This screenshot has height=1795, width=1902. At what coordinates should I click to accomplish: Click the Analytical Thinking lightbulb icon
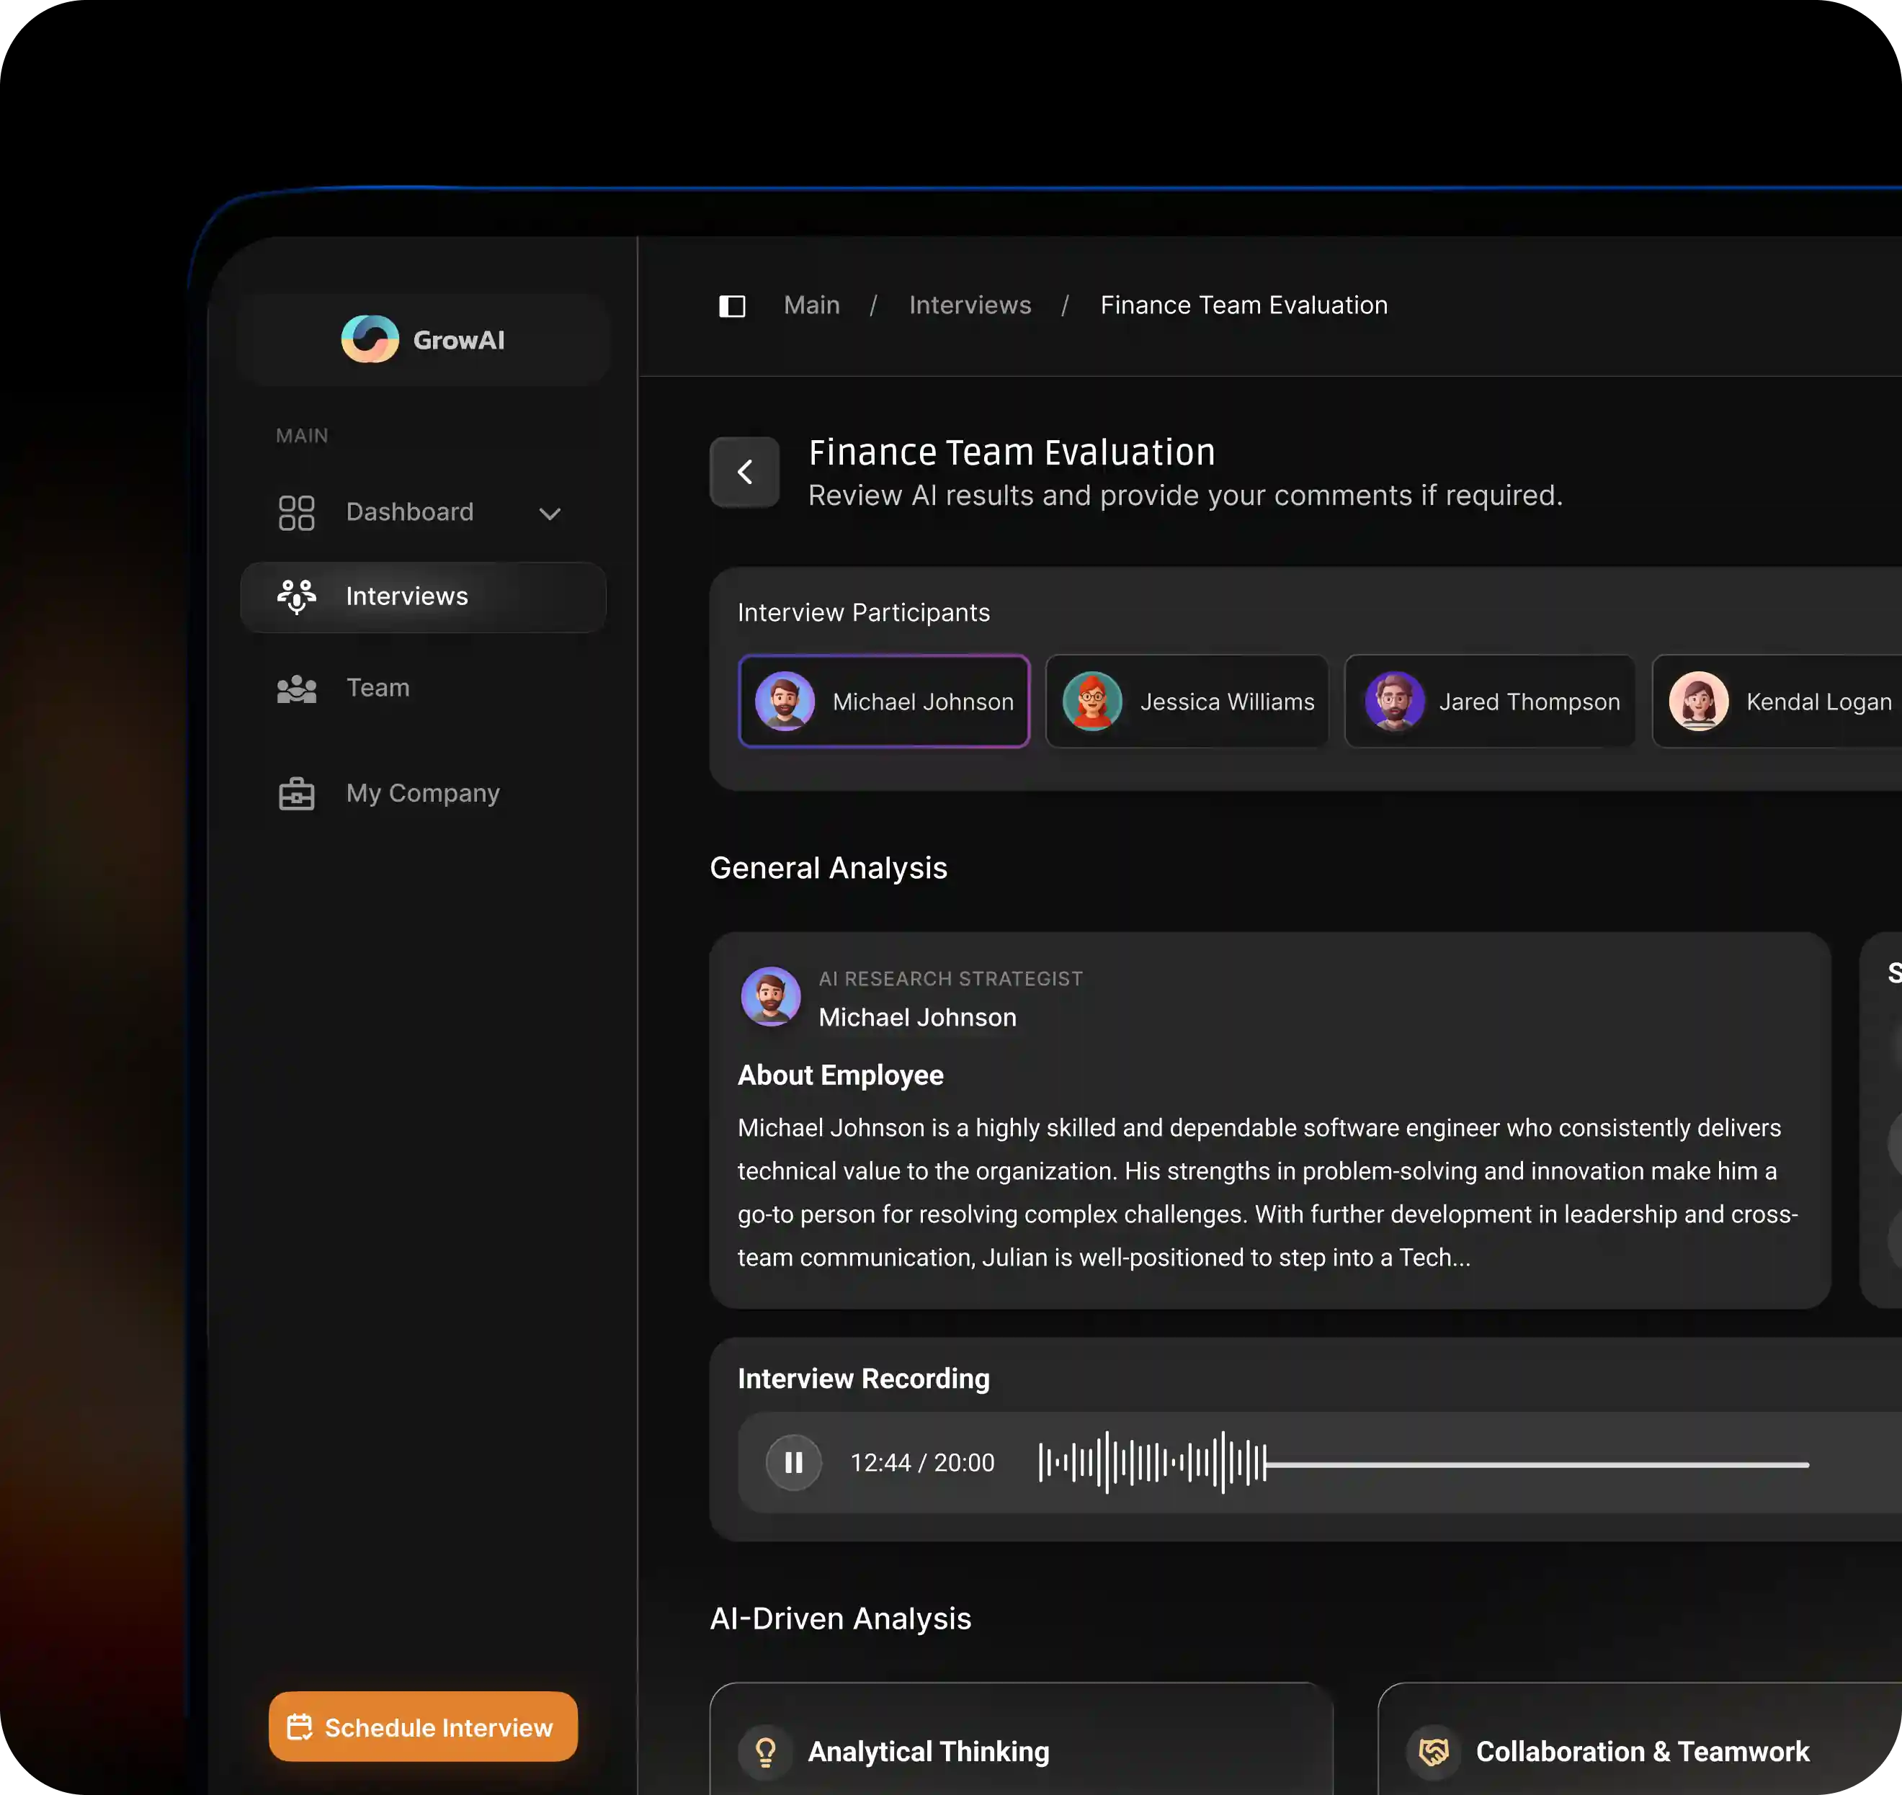pos(765,1752)
